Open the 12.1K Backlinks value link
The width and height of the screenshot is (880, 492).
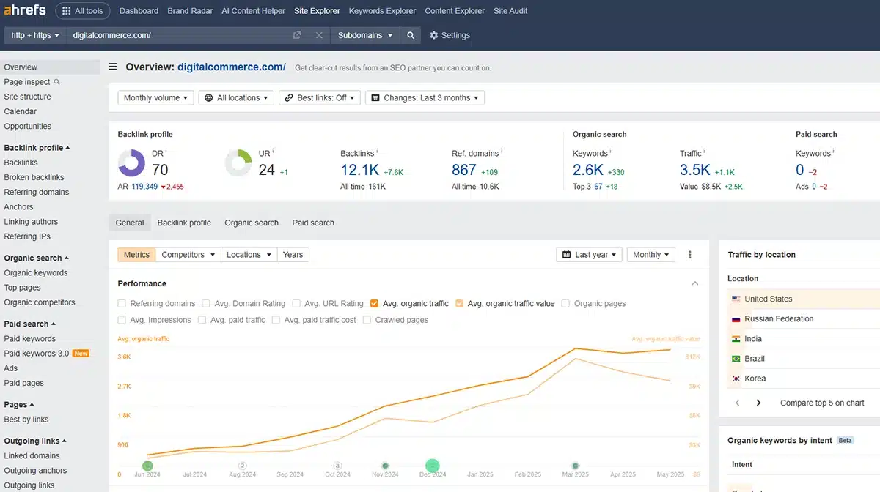[359, 170]
